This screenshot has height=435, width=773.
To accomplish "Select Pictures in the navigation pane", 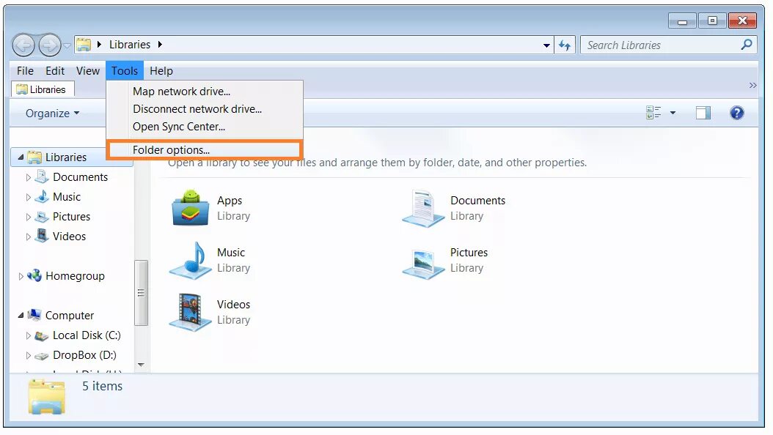I will coord(71,217).
